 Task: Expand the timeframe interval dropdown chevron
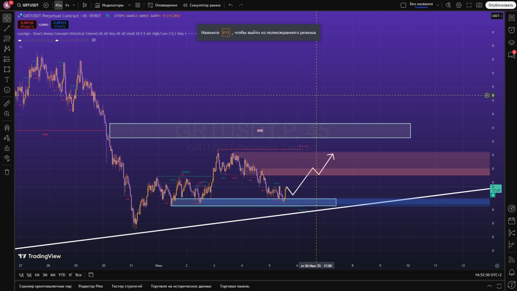[74, 5]
